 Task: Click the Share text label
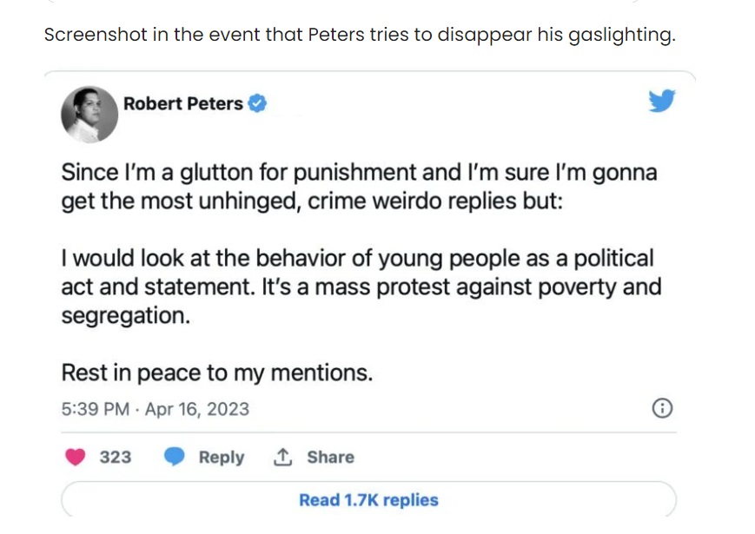click(x=331, y=457)
